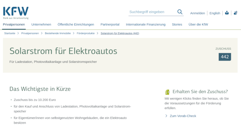
Task: Open the Partnerportal tab
Action: click(110, 24)
